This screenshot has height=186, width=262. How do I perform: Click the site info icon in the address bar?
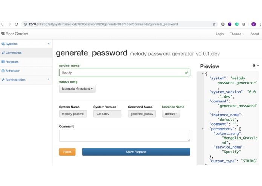coord(25,24)
